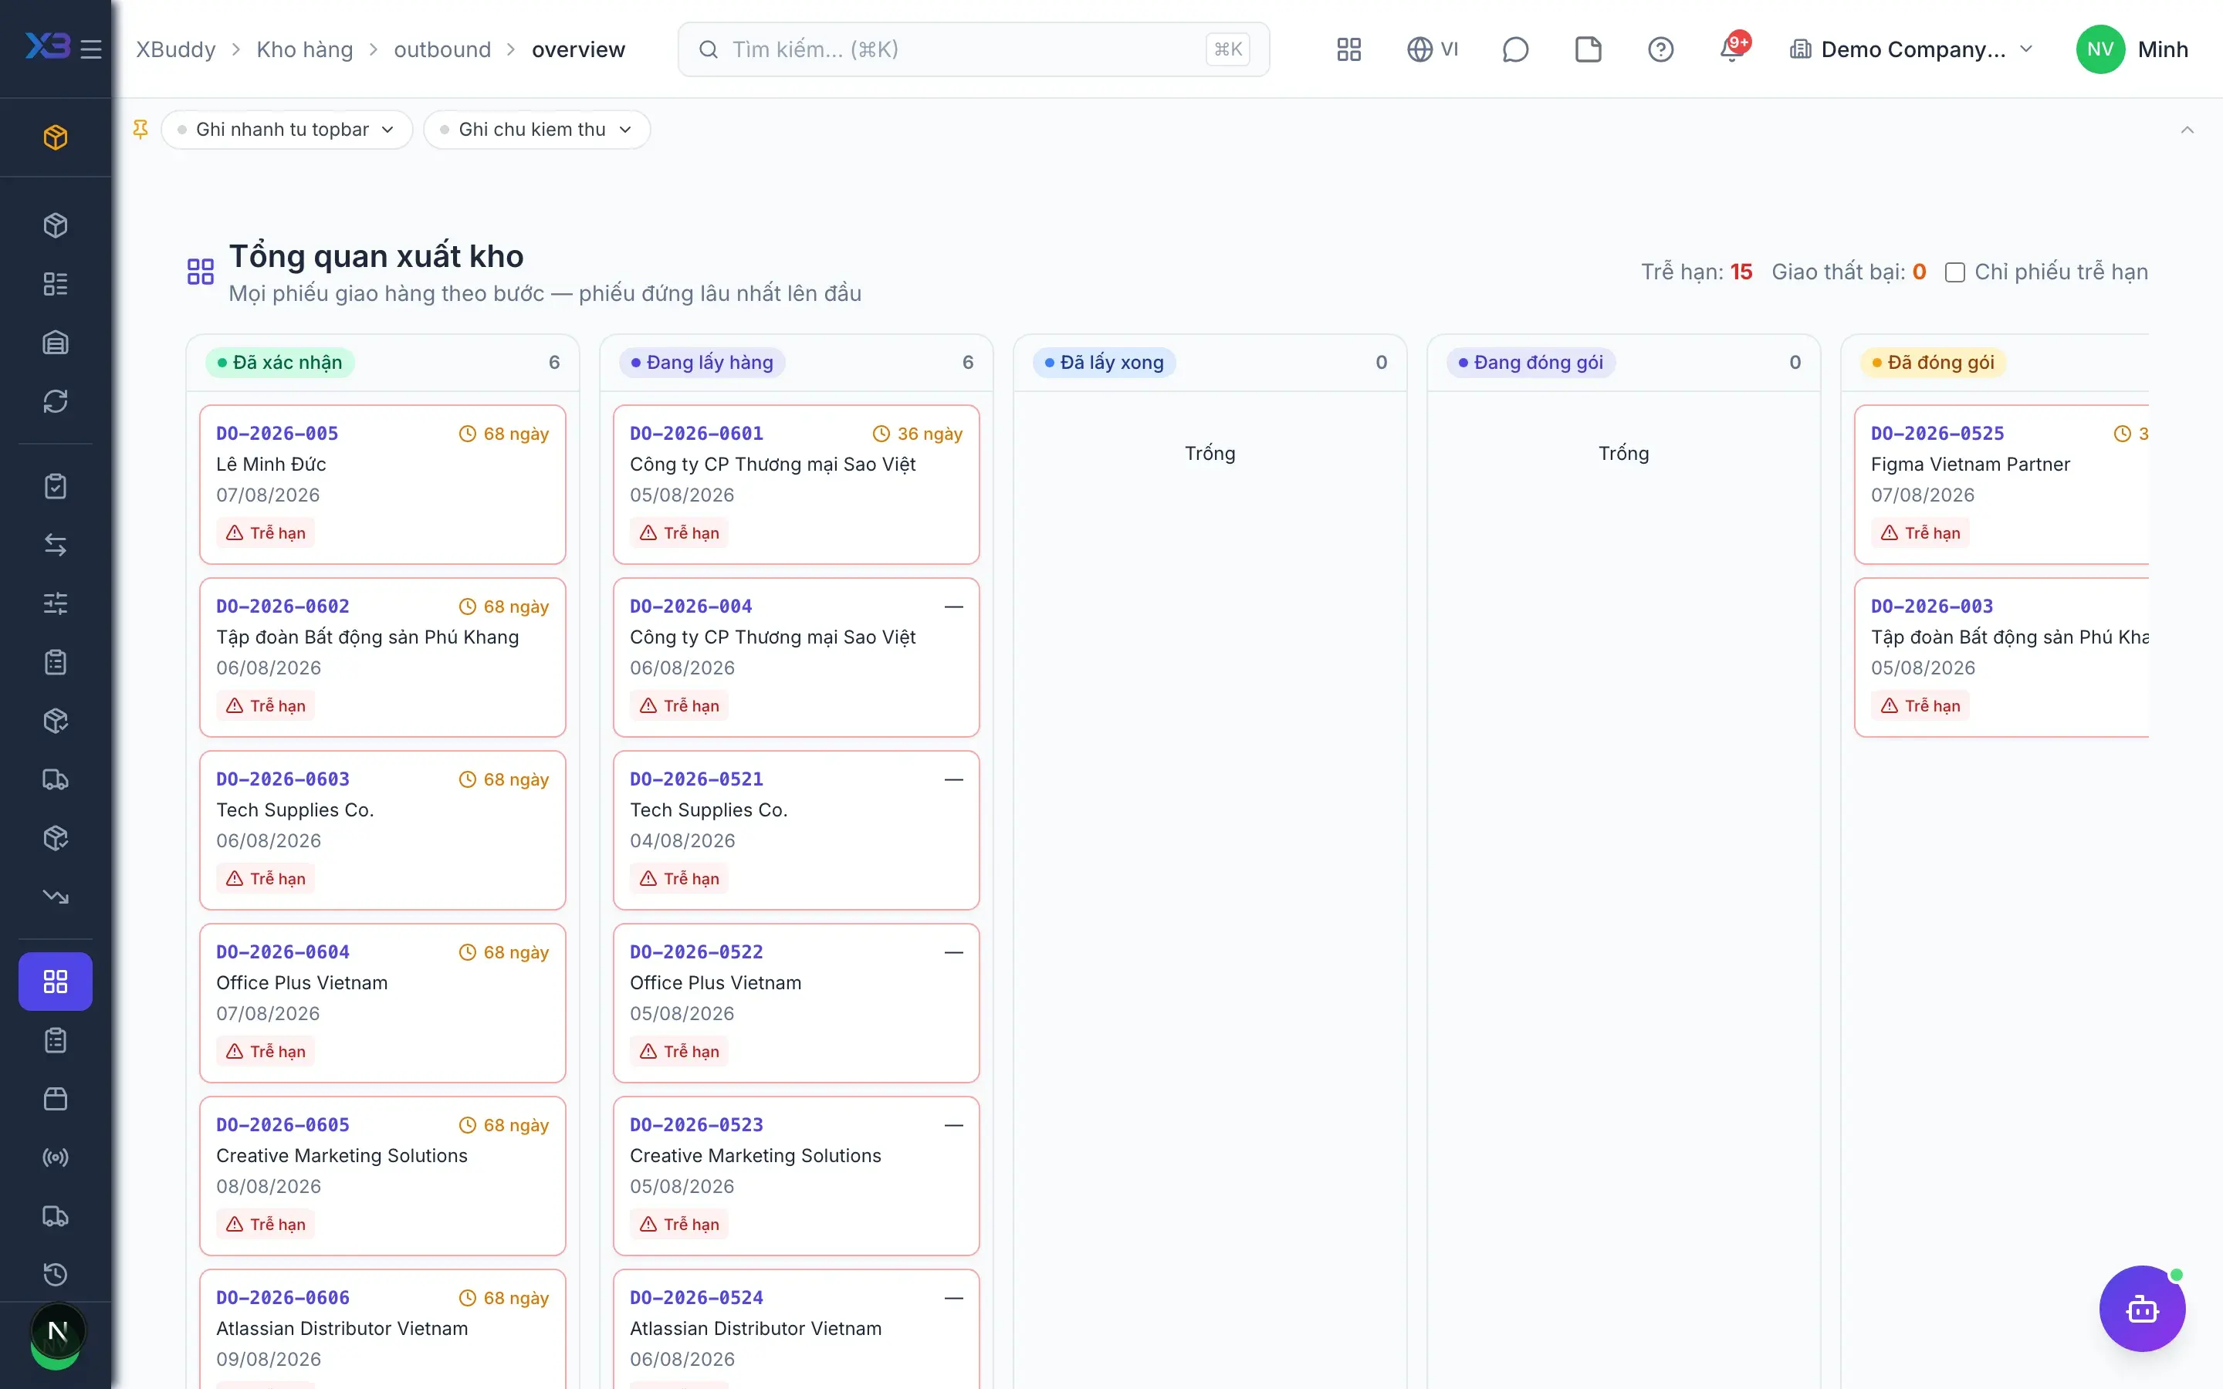Select the highlighted overview grid sidebar icon

click(55, 981)
